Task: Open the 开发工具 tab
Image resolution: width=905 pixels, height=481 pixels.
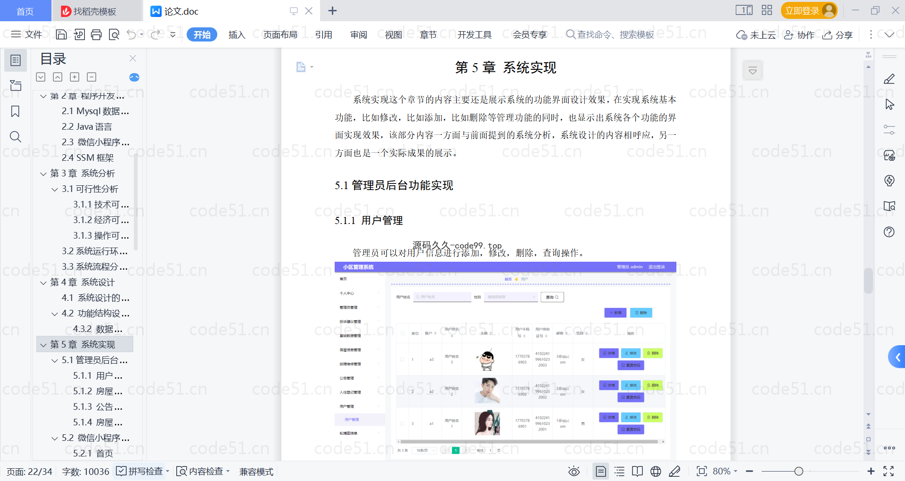Action: tap(474, 34)
